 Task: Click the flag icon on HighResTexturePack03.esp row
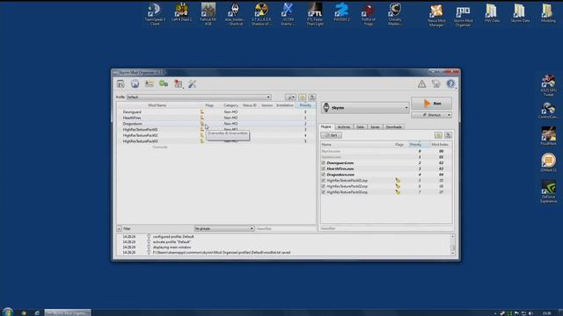(x=398, y=192)
